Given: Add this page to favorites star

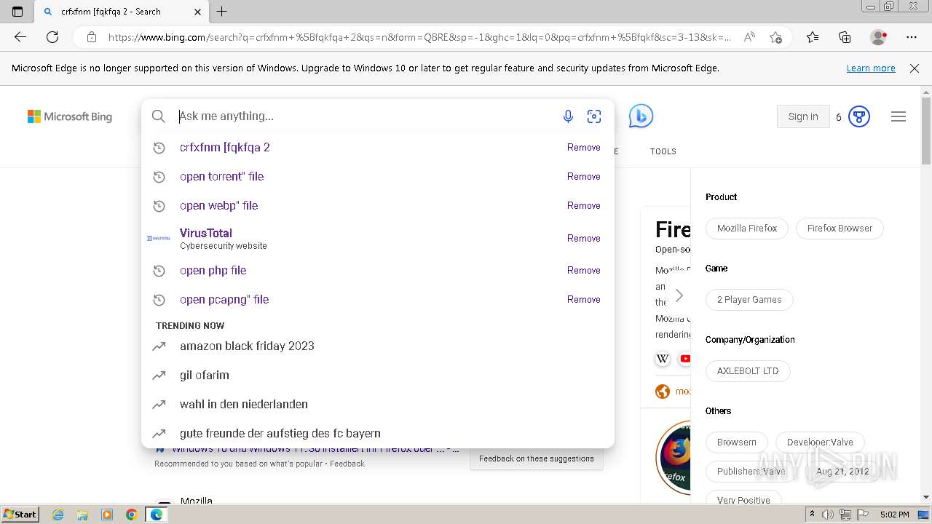Looking at the screenshot, I should tap(775, 37).
